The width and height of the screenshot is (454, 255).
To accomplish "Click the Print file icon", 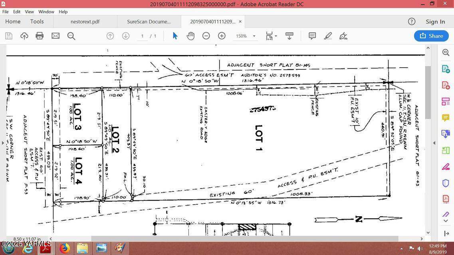I will click(40, 36).
